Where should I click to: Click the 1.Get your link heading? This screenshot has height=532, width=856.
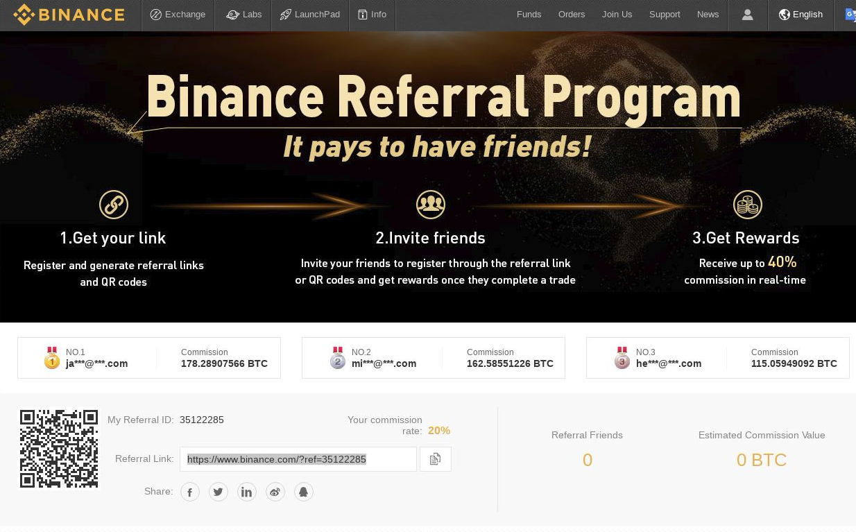click(x=113, y=238)
